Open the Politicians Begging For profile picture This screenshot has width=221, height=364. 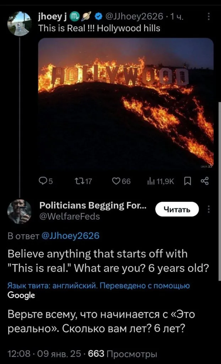tap(20, 211)
